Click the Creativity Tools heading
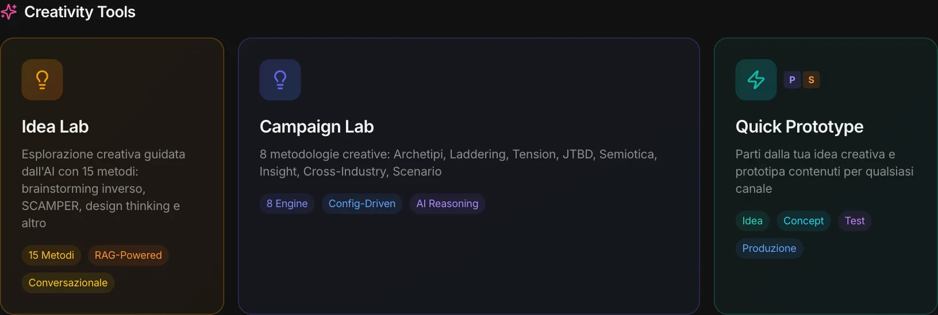 point(80,12)
